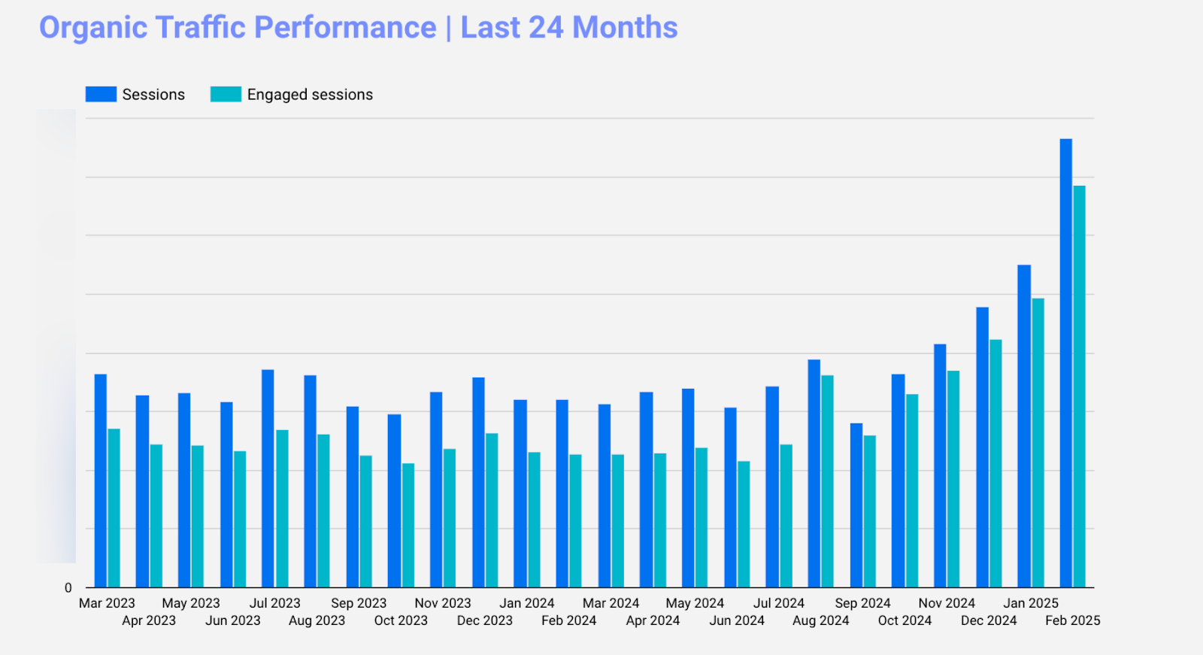Click the Mar 2023 x-axis label
The image size is (1203, 655).
click(x=107, y=603)
